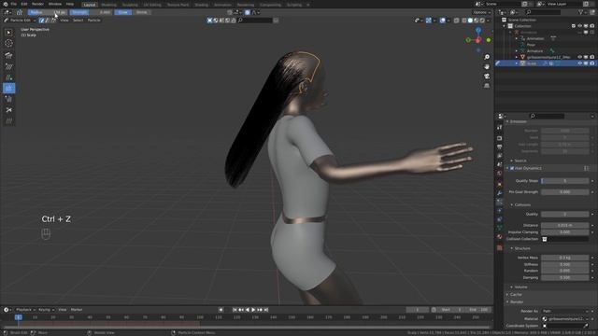Hide the mesh object row eye icon
Image resolution: width=598 pixels, height=336 pixels.
(579, 57)
